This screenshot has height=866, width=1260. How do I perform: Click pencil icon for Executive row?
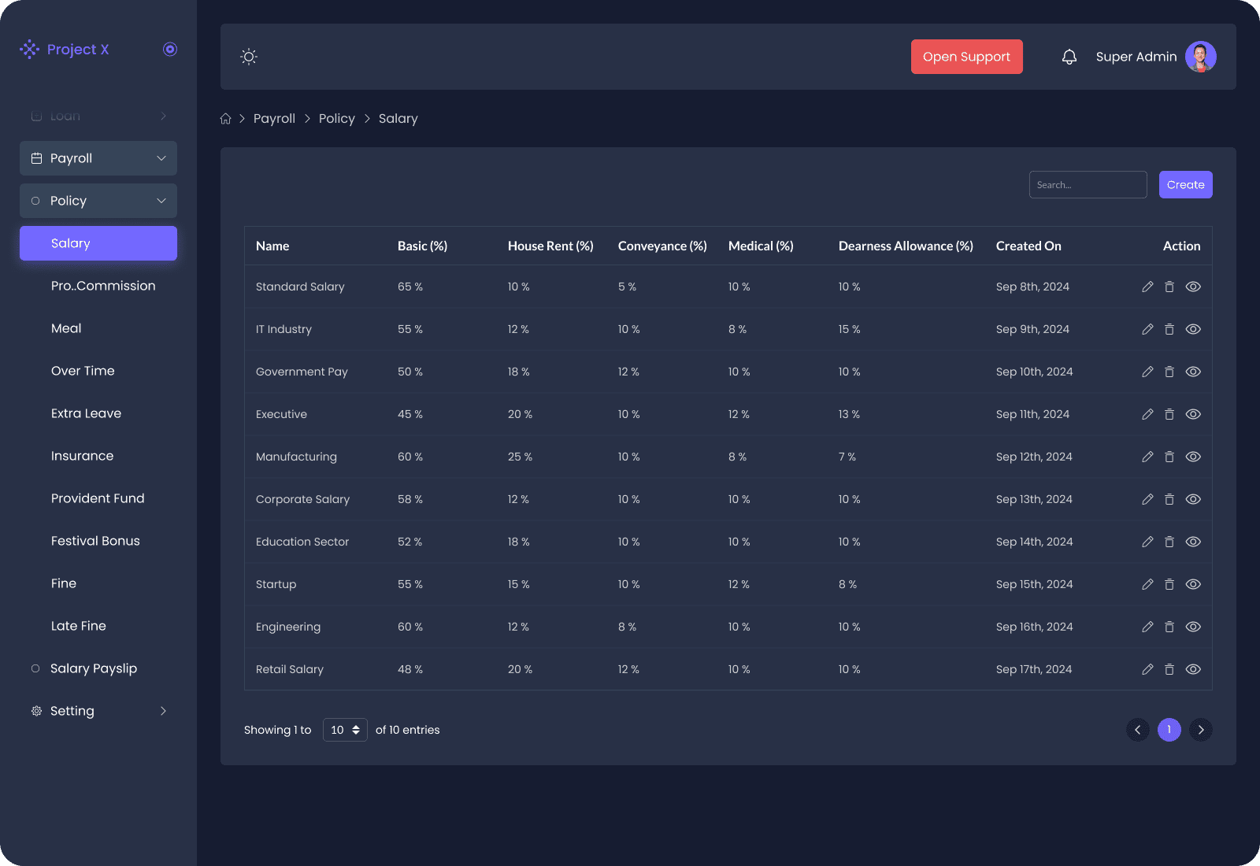click(x=1147, y=414)
